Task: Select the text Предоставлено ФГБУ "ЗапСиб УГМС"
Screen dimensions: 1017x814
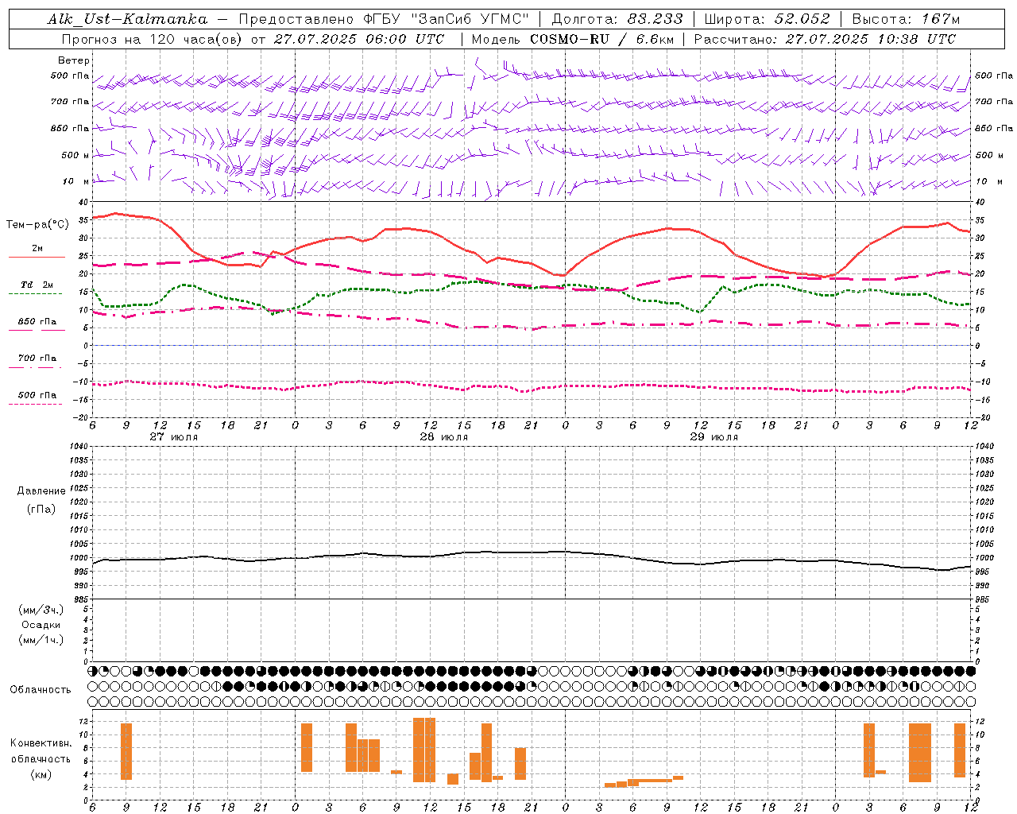Action: pyautogui.click(x=384, y=19)
